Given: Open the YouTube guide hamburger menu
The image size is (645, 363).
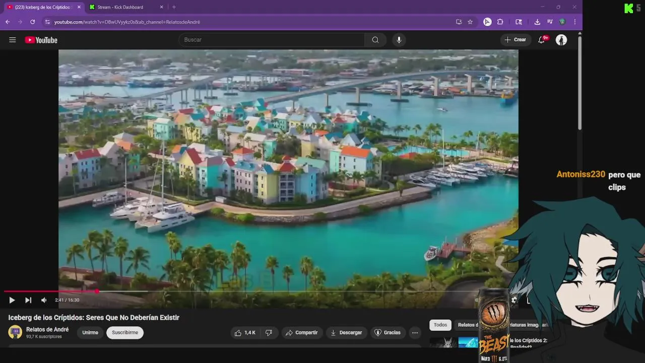Looking at the screenshot, I should 13,40.
